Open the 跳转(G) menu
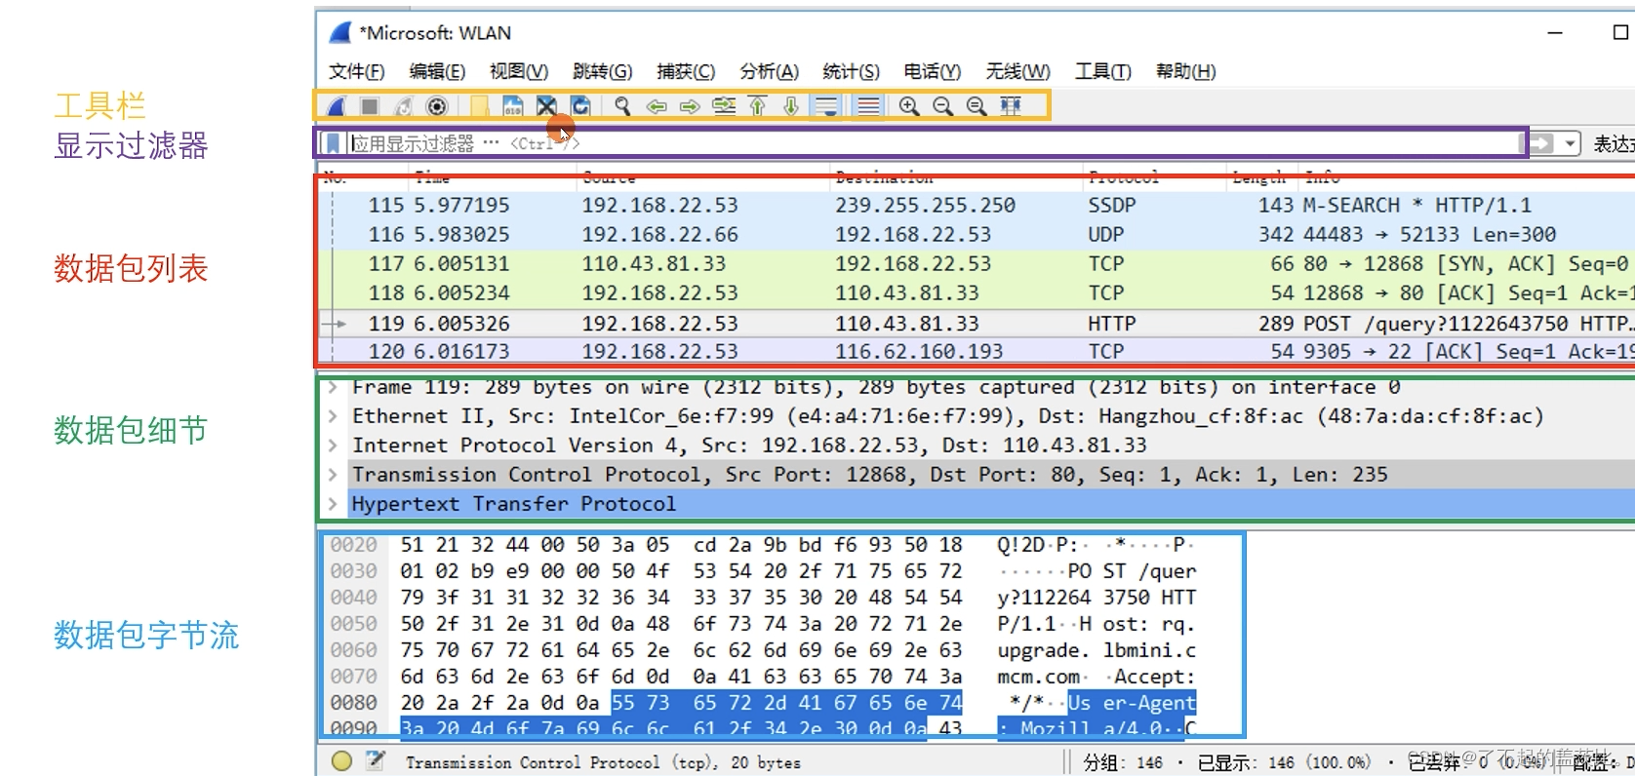 click(x=602, y=71)
